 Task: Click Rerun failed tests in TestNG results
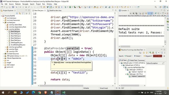coord(153,53)
